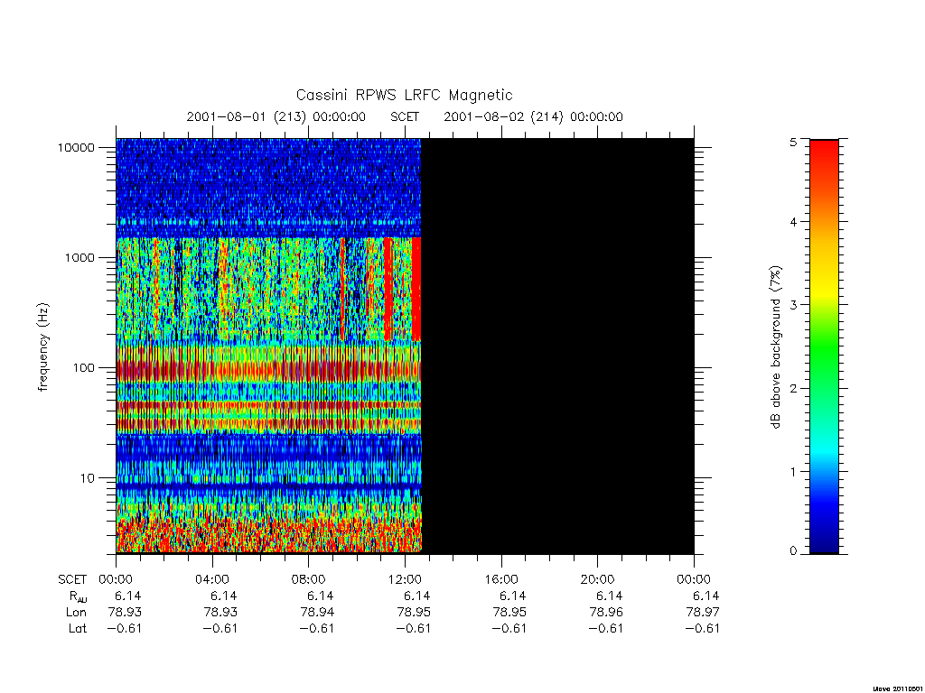Click the SCET label between the header dates

tap(404, 116)
